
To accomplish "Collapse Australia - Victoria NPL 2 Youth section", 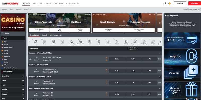I will click(160, 77).
